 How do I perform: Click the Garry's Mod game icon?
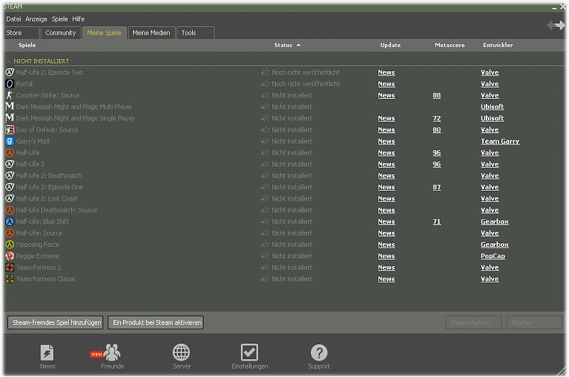[x=9, y=142]
